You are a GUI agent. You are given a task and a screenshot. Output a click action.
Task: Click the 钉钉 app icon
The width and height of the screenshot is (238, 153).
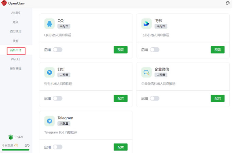pyautogui.click(x=50, y=72)
